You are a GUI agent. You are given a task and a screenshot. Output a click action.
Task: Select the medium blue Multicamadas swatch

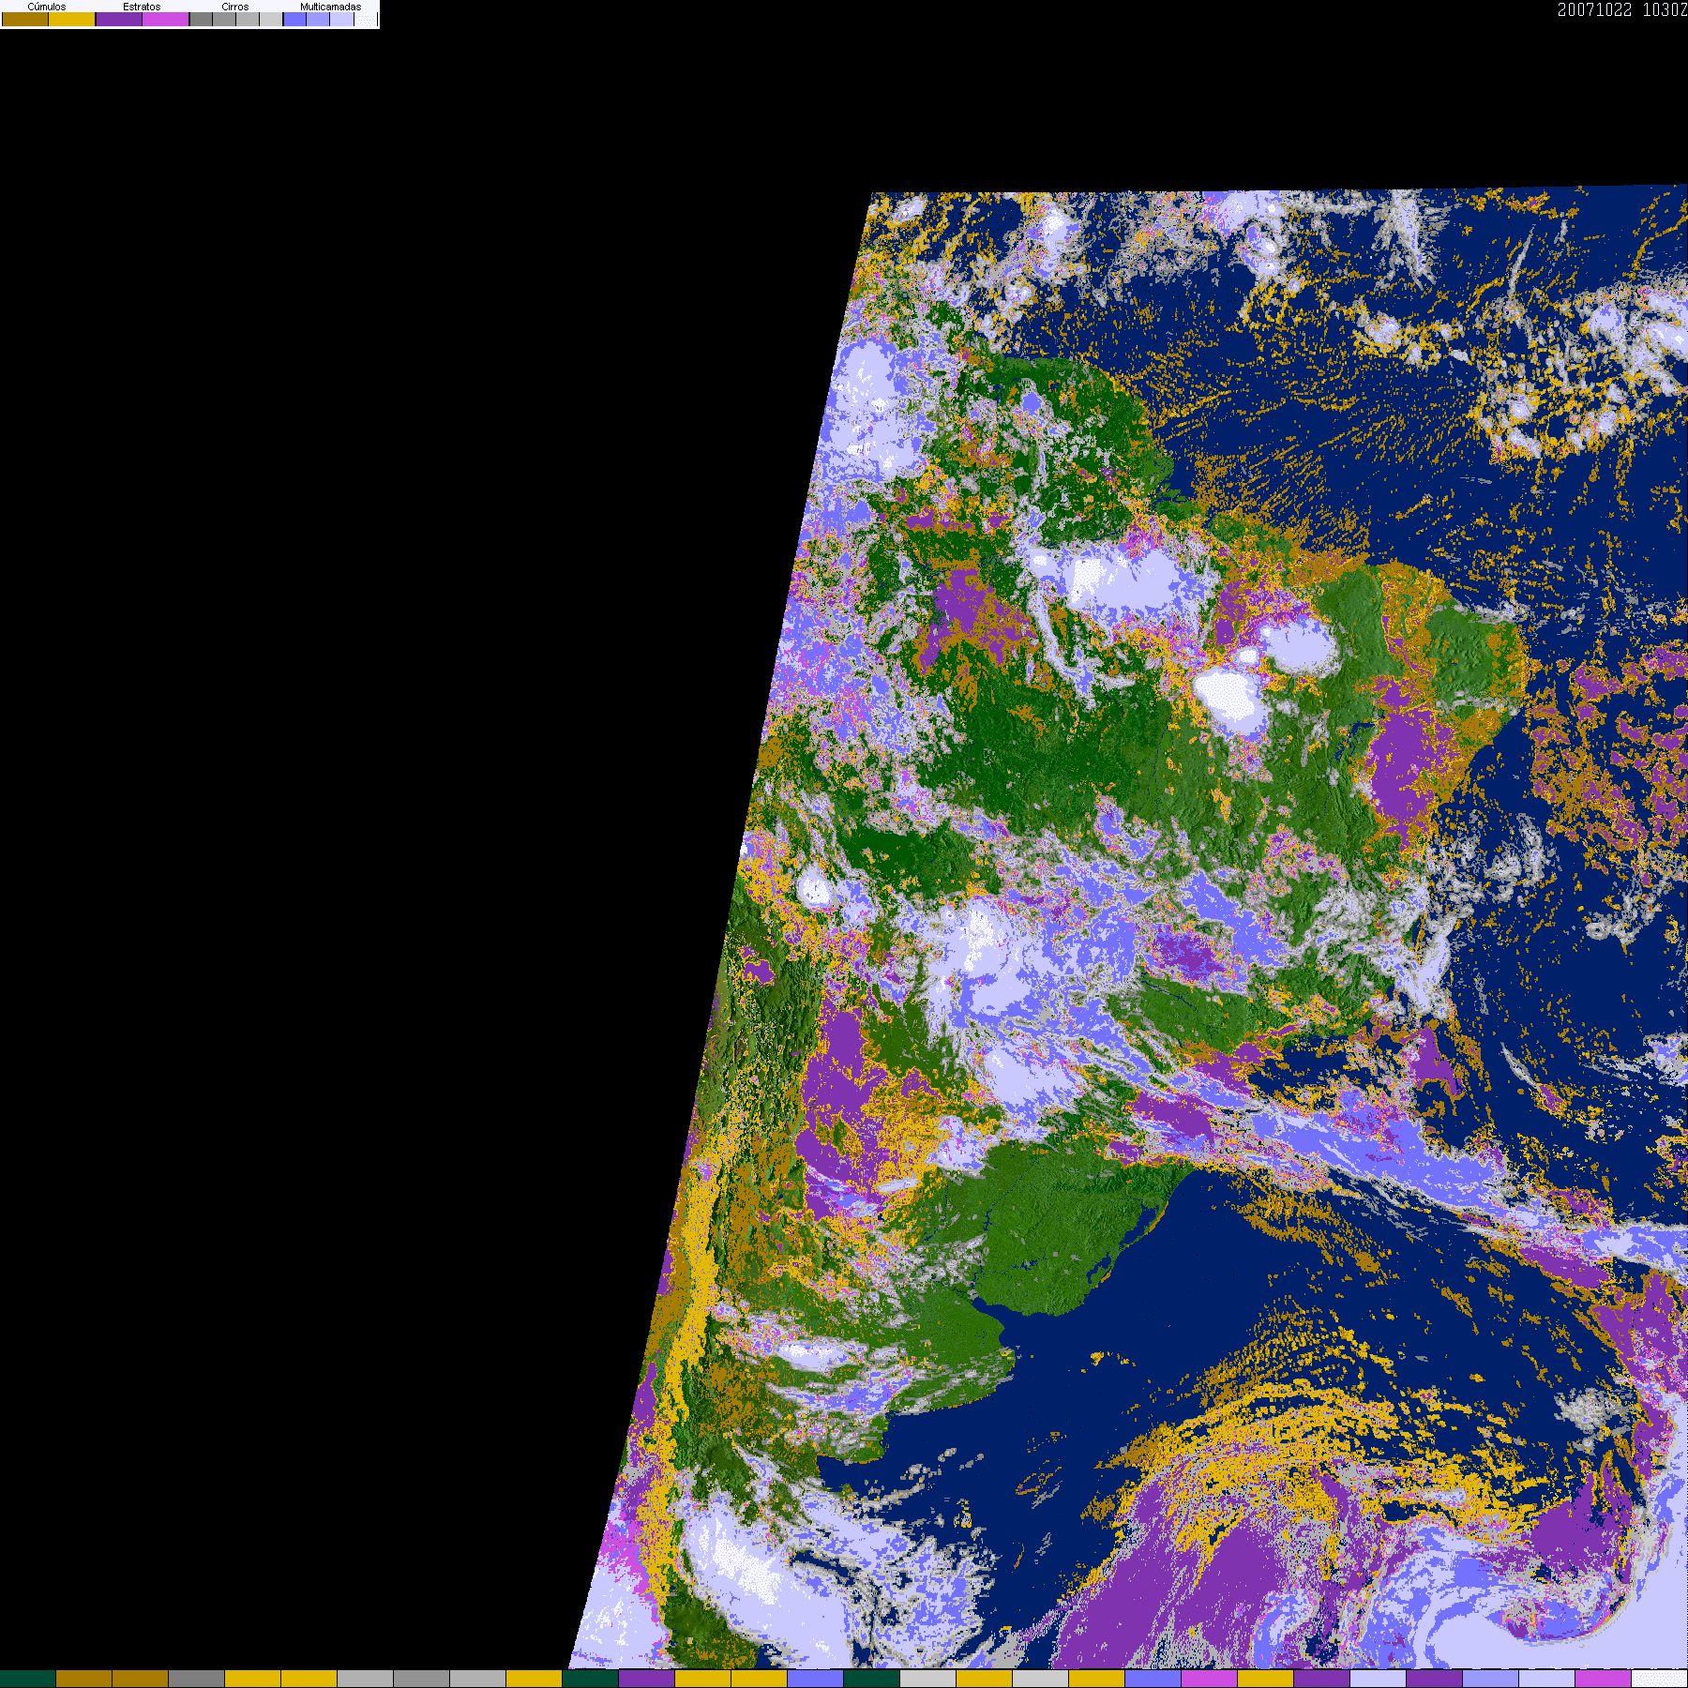pyautogui.click(x=318, y=19)
